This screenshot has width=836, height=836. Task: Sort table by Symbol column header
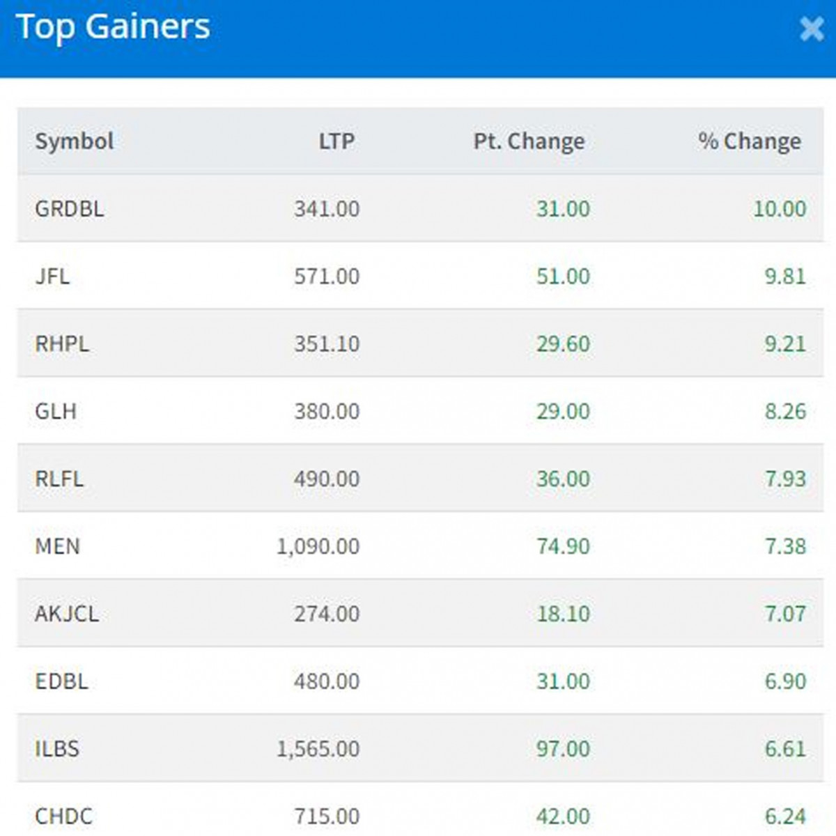pos(74,141)
